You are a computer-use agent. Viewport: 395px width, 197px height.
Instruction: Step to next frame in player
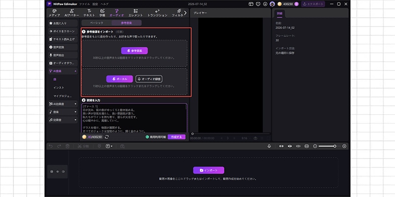click(234, 138)
